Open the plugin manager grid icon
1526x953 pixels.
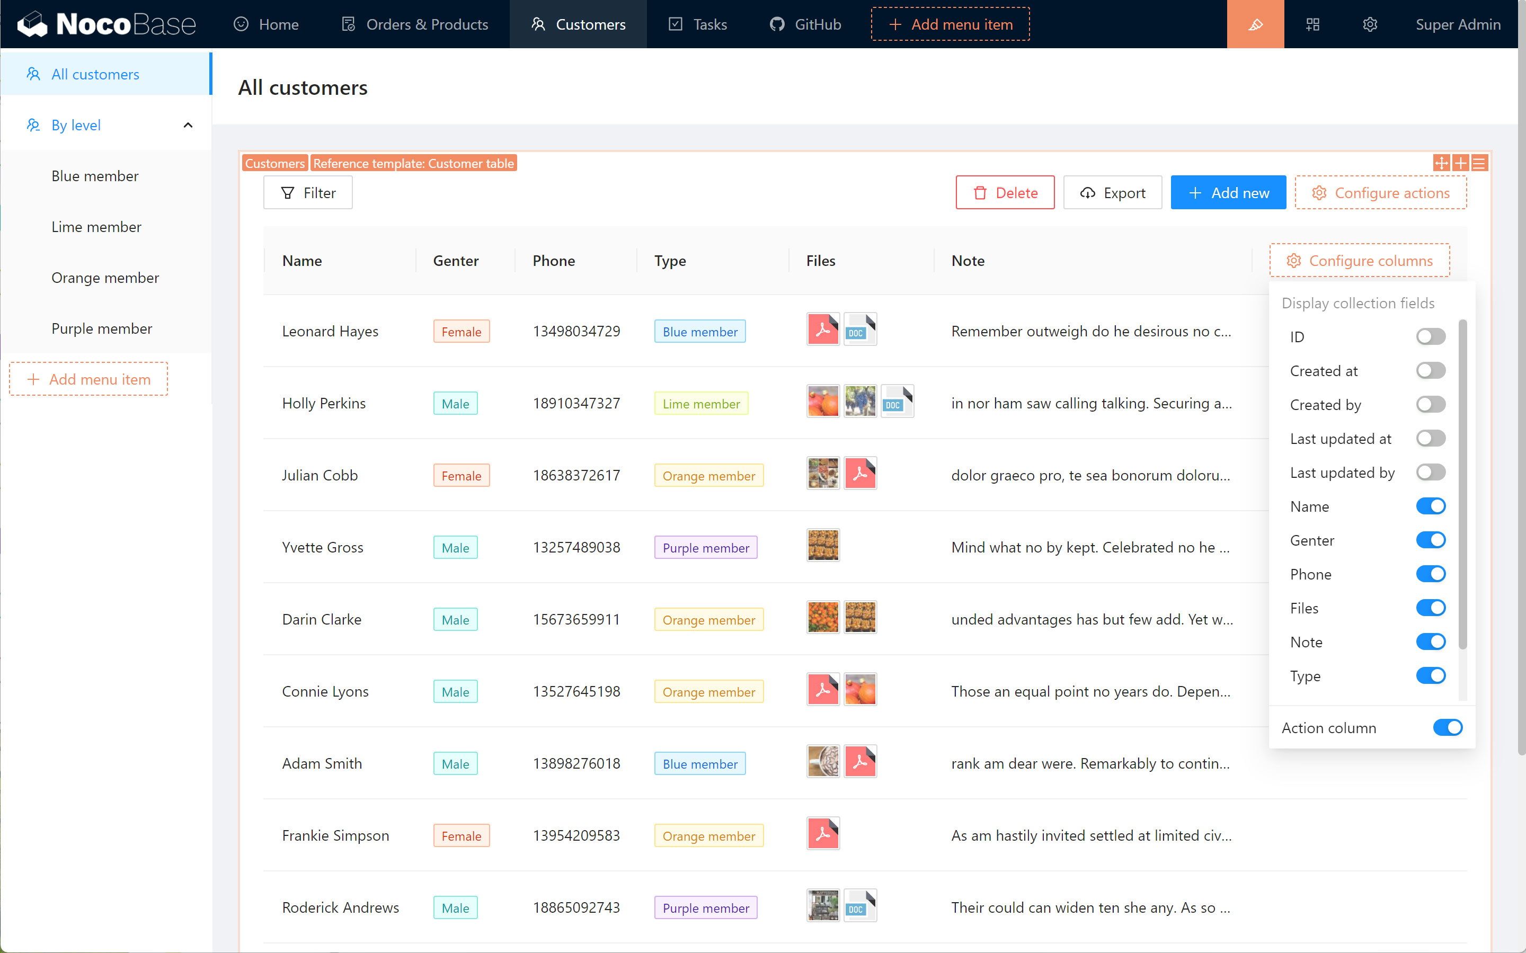[x=1312, y=24]
